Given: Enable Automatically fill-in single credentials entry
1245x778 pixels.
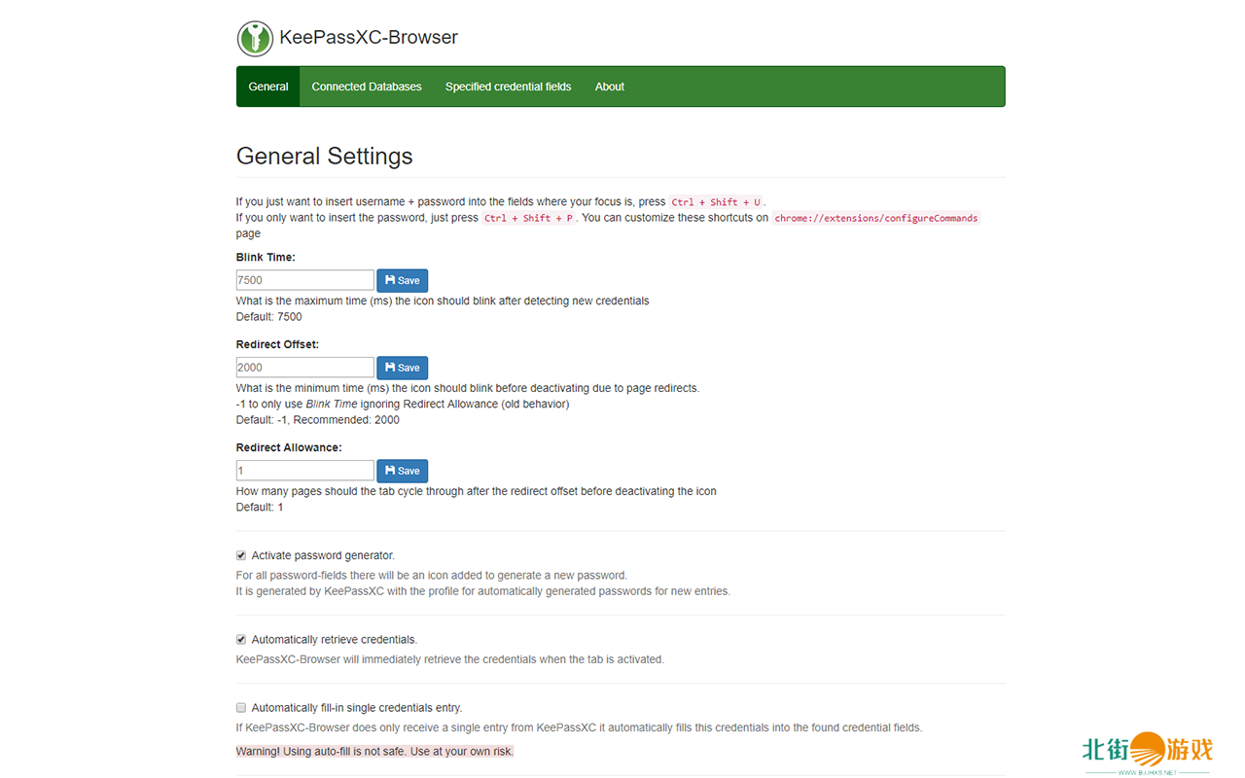Looking at the screenshot, I should click(x=241, y=708).
